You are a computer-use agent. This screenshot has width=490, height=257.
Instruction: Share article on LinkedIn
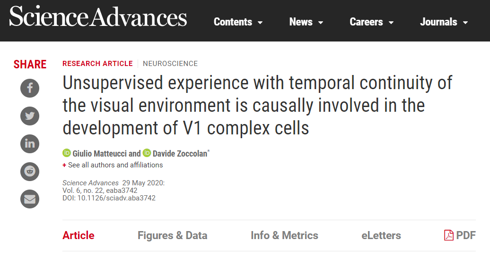tap(30, 143)
